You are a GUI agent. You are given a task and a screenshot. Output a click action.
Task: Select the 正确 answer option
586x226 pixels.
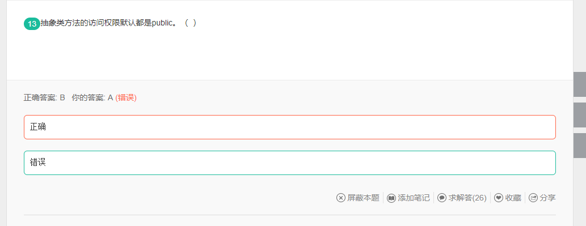(x=290, y=127)
